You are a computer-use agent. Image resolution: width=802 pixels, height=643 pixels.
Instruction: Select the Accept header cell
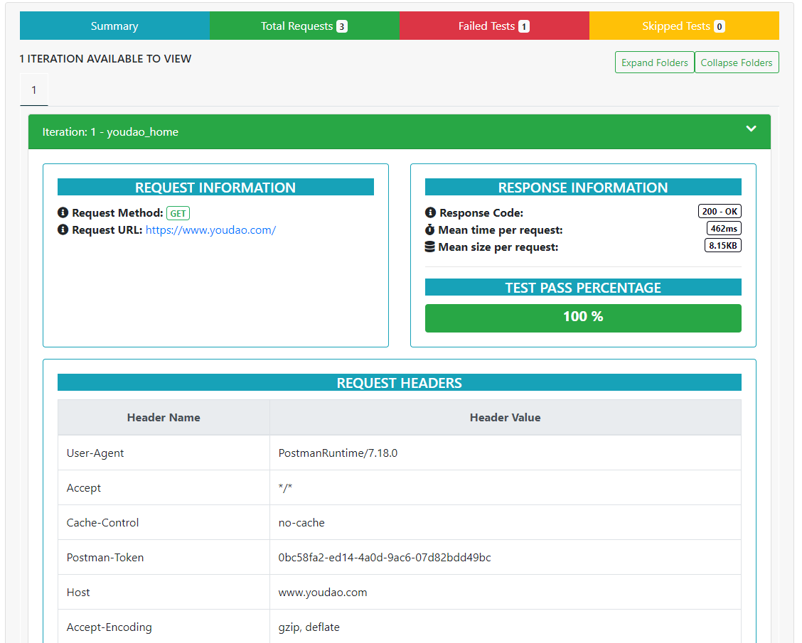164,487
